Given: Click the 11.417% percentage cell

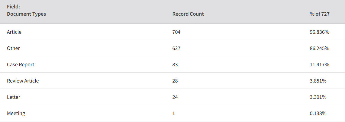Looking at the screenshot, I should [x=319, y=65].
